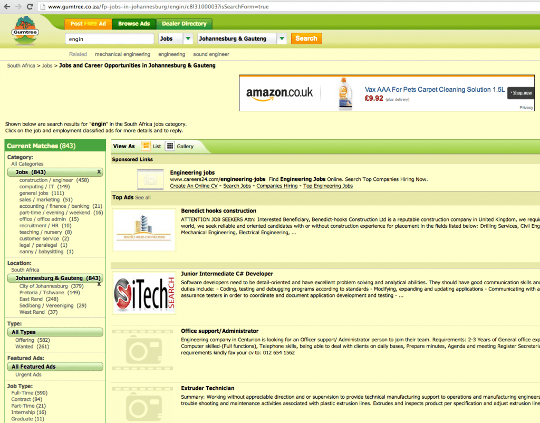Click the orange Search button

click(306, 39)
